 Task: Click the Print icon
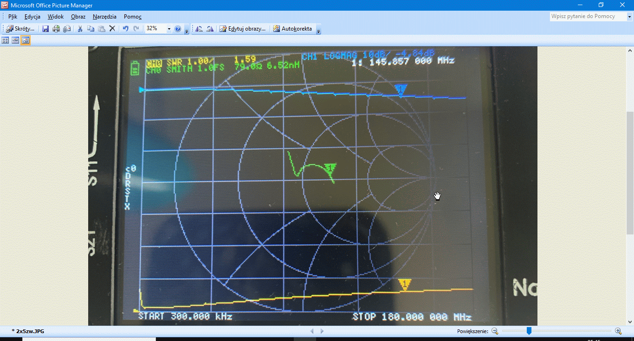pyautogui.click(x=56, y=29)
